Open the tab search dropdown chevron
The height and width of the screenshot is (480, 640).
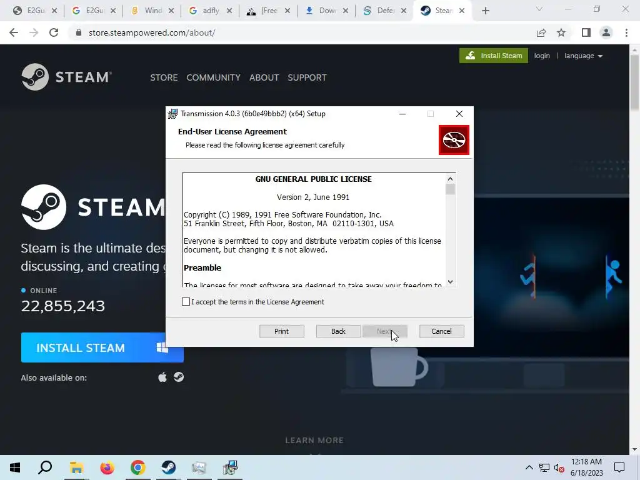tap(539, 9)
